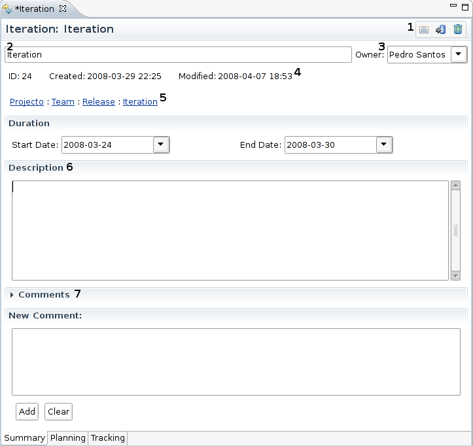Delete the iteration with the trash icon

click(458, 29)
